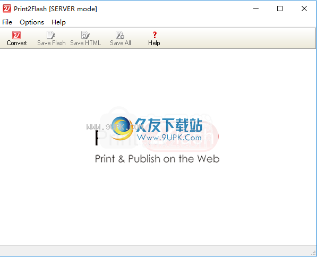Open the Options menu
Image resolution: width=317 pixels, height=257 pixels.
[x=32, y=22]
